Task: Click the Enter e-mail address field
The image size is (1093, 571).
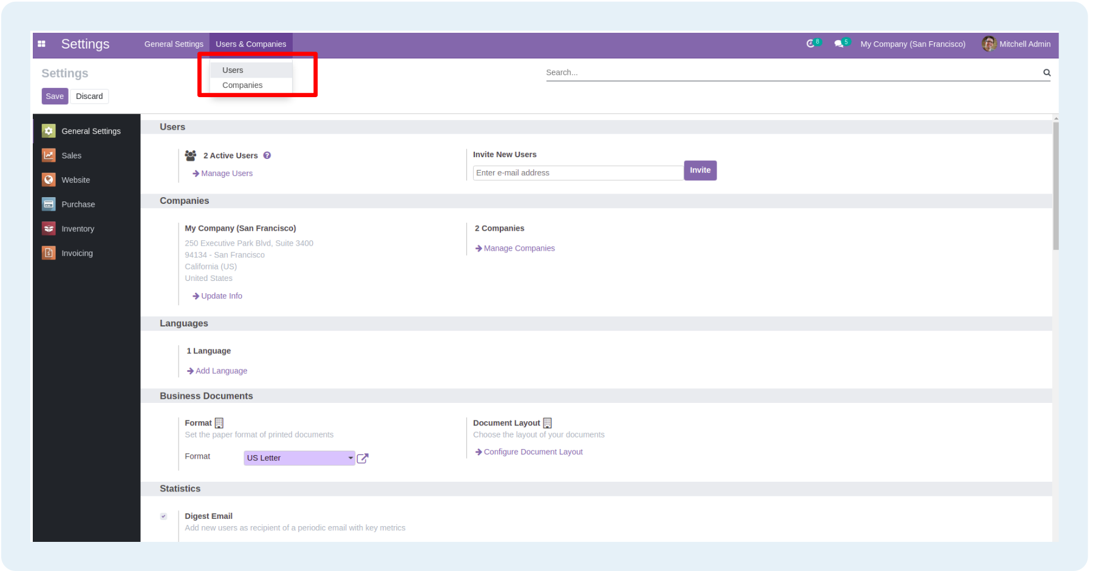Action: (578, 173)
